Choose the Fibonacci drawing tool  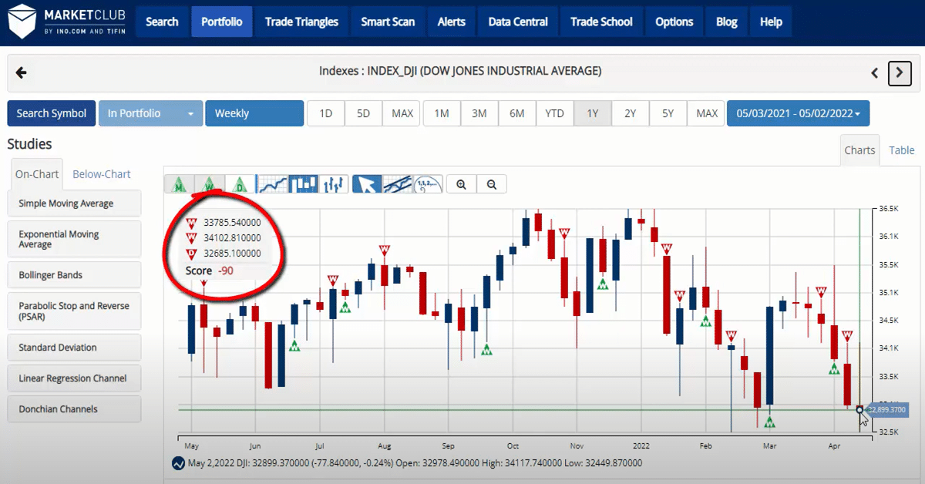428,184
